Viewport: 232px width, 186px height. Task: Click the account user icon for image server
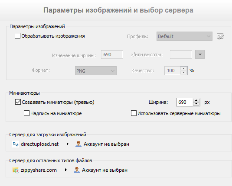78,144
